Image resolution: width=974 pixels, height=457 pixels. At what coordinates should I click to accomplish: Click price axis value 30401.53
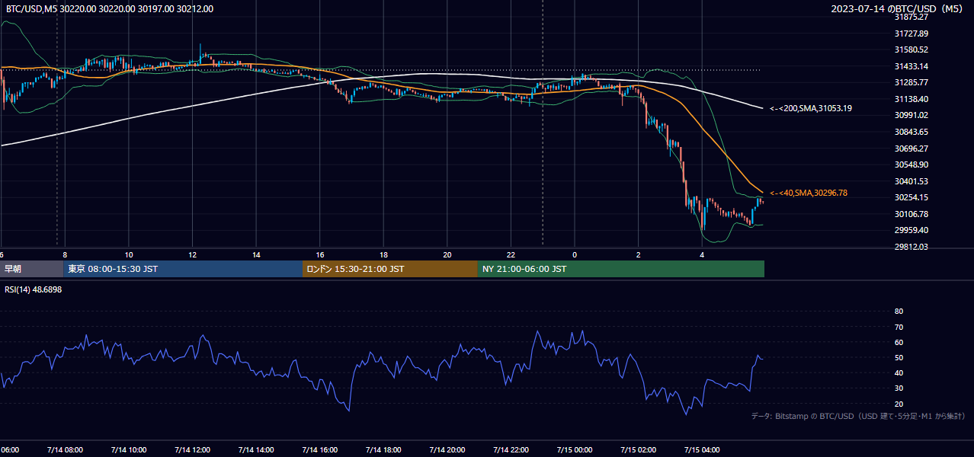coord(911,181)
